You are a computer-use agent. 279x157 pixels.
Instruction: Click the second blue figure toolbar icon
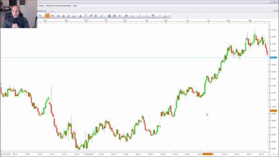(64, 16)
